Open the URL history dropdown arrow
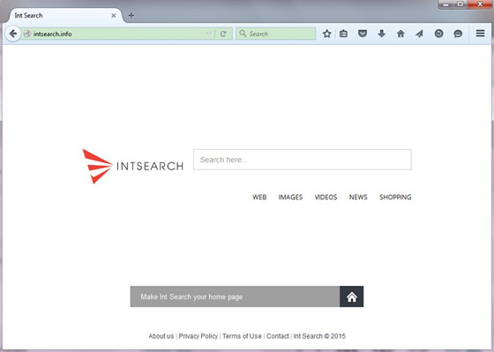 pos(208,34)
